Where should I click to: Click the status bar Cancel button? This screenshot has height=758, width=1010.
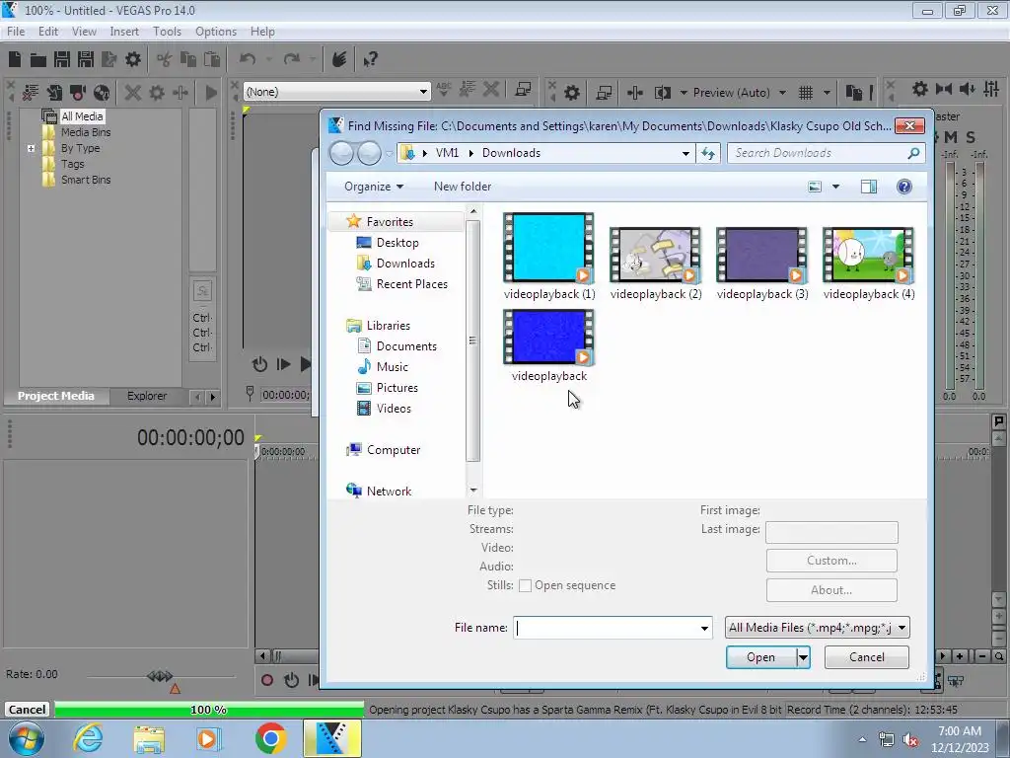pos(27,710)
